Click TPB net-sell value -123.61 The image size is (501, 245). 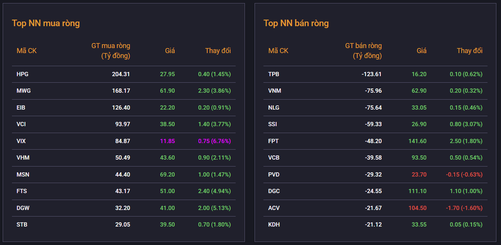372,74
